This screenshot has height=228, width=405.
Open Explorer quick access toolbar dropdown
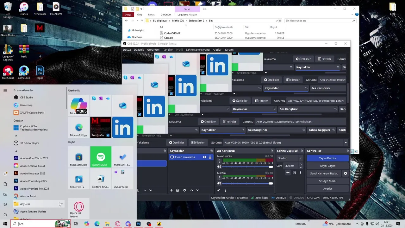pos(141,9)
